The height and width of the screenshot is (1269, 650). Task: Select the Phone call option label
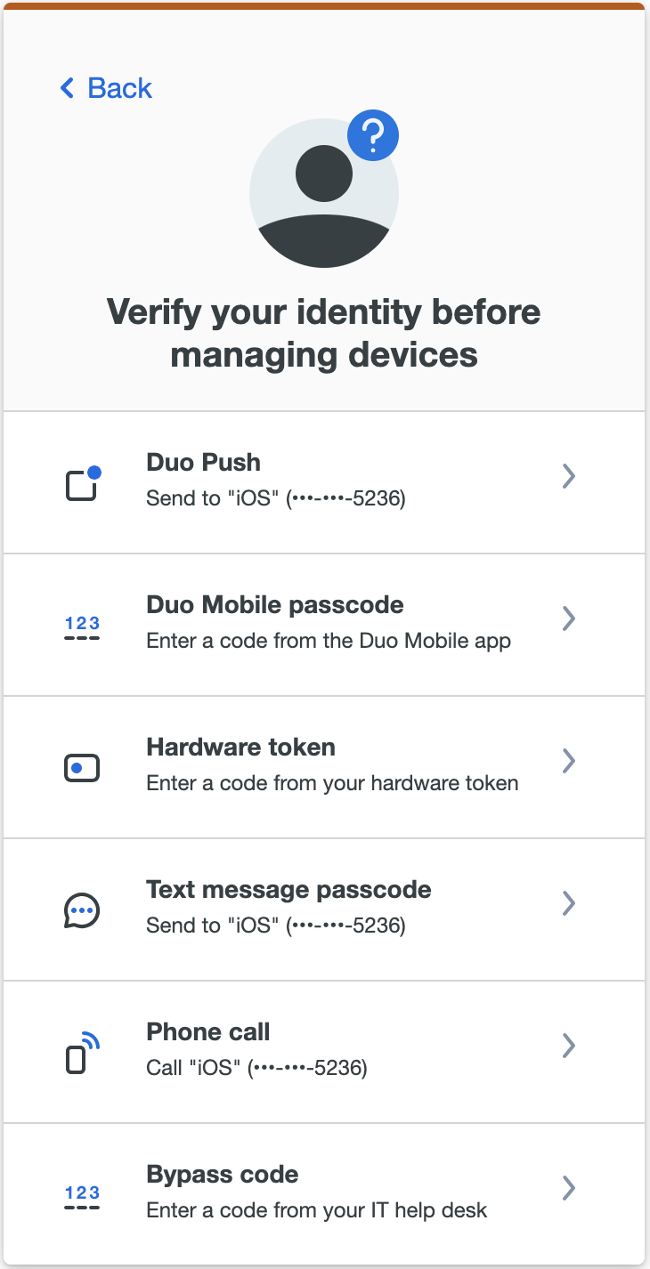[207, 1032]
